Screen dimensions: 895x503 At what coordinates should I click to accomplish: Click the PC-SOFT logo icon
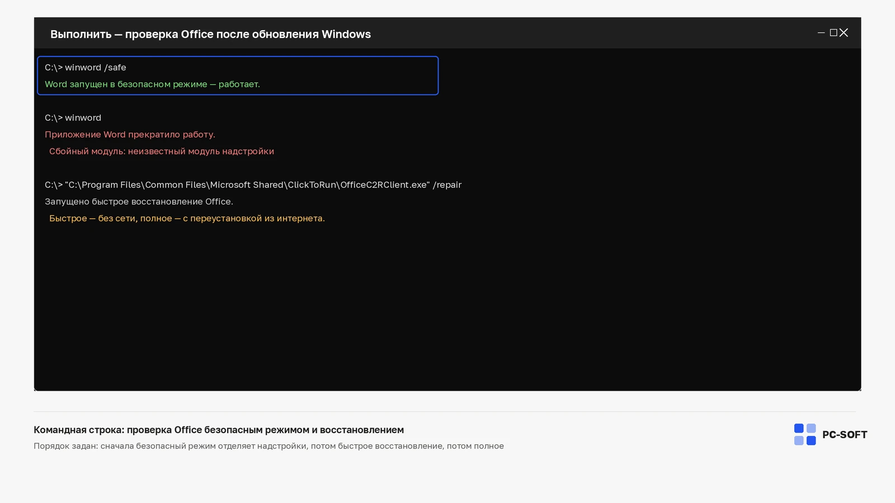coord(805,434)
